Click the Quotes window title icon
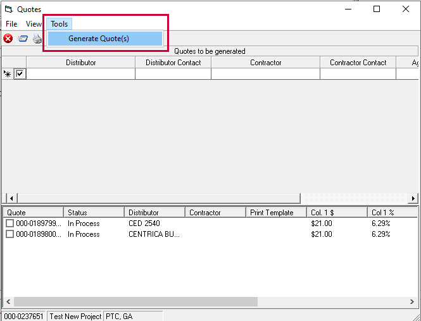This screenshot has height=321, width=421. pyautogui.click(x=9, y=9)
